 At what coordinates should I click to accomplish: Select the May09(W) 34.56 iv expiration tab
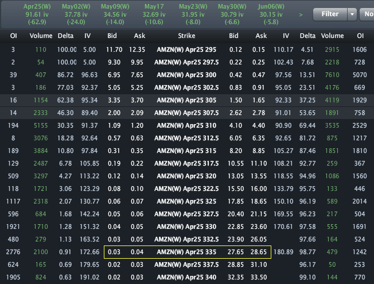click(x=115, y=14)
